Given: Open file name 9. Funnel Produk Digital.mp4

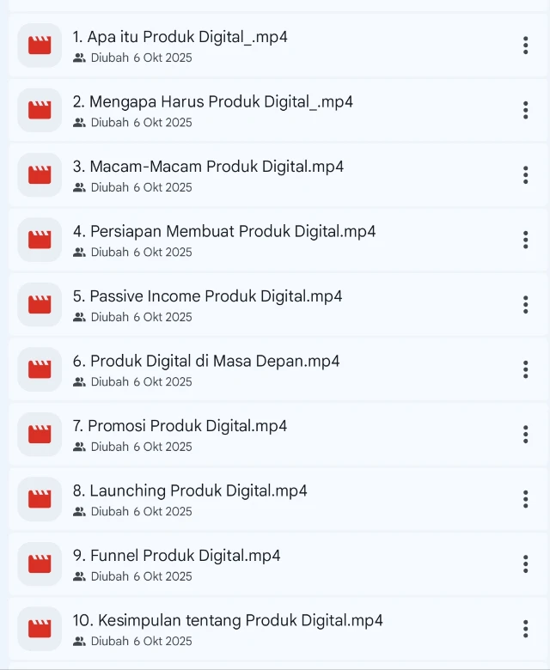Looking at the screenshot, I should [176, 556].
